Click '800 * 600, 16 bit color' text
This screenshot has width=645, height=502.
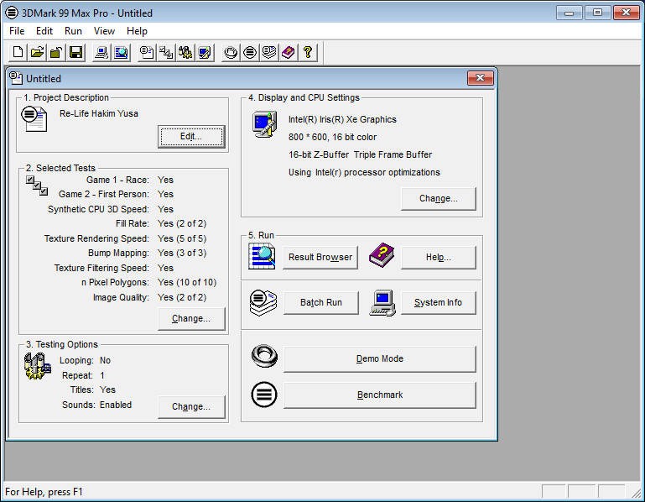tap(332, 137)
